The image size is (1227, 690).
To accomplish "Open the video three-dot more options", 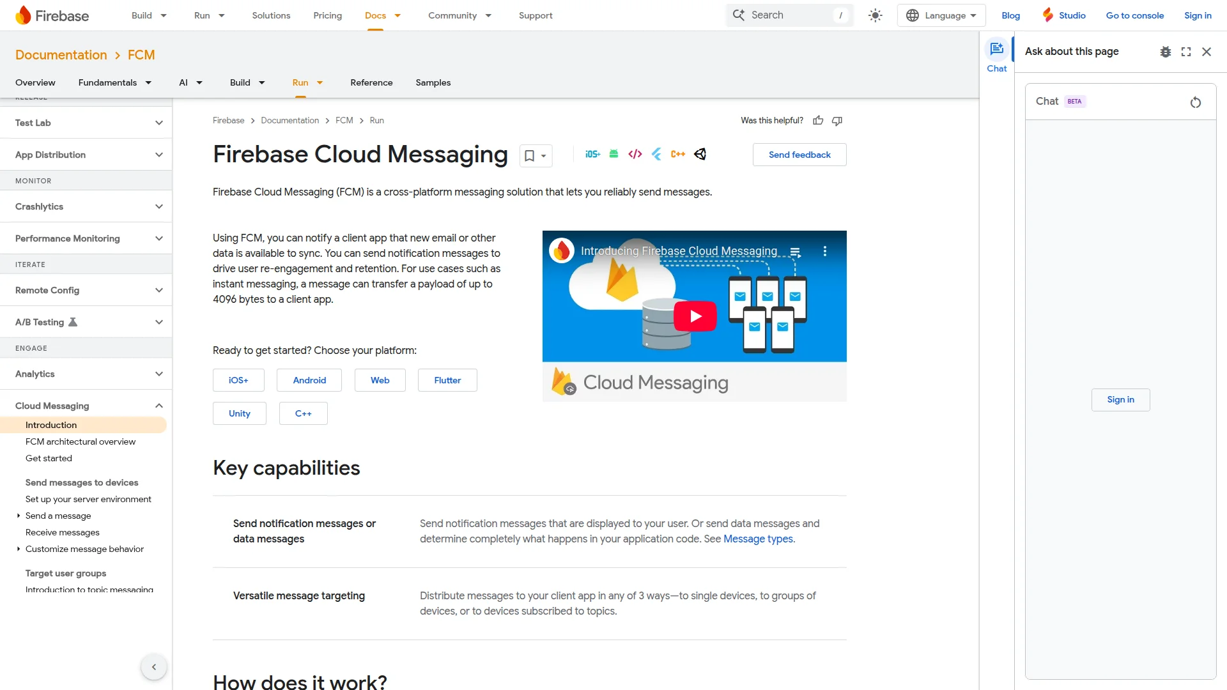I will click(x=825, y=251).
